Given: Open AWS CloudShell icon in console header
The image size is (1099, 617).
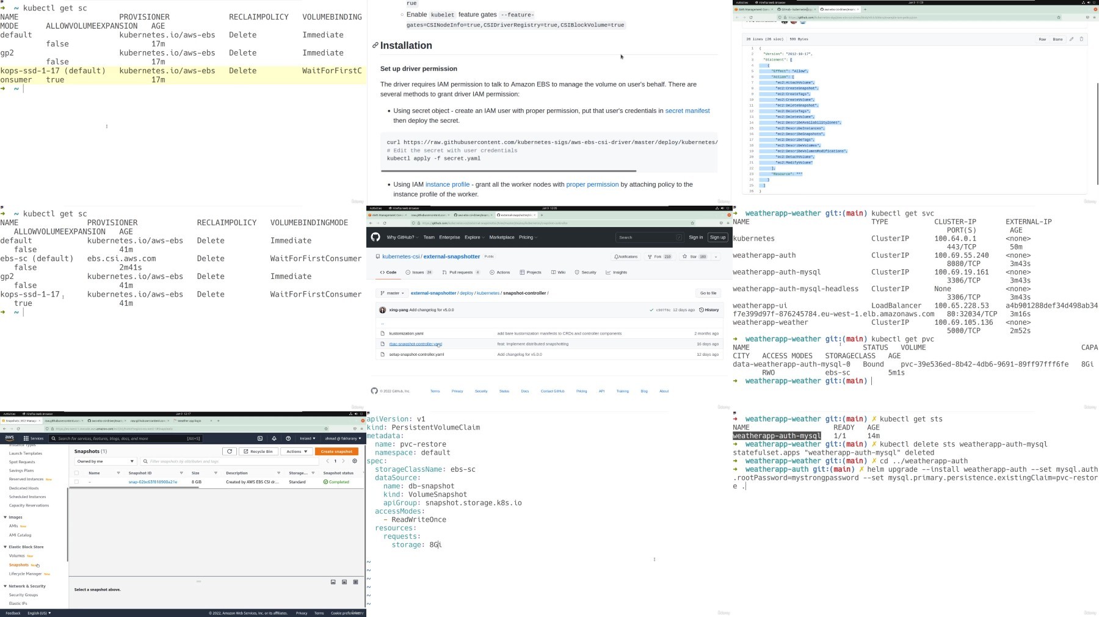Looking at the screenshot, I should [260, 438].
